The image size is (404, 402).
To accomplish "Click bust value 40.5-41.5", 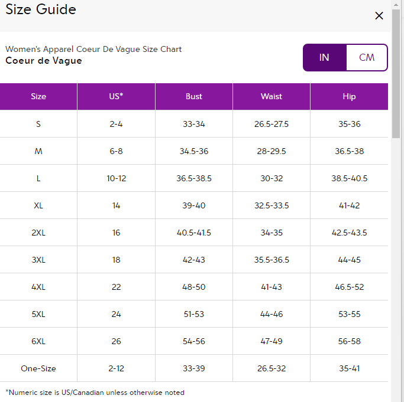I will pos(194,233).
